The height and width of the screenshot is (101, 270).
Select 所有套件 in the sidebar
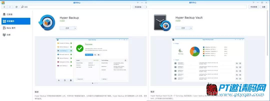coord(16,21)
